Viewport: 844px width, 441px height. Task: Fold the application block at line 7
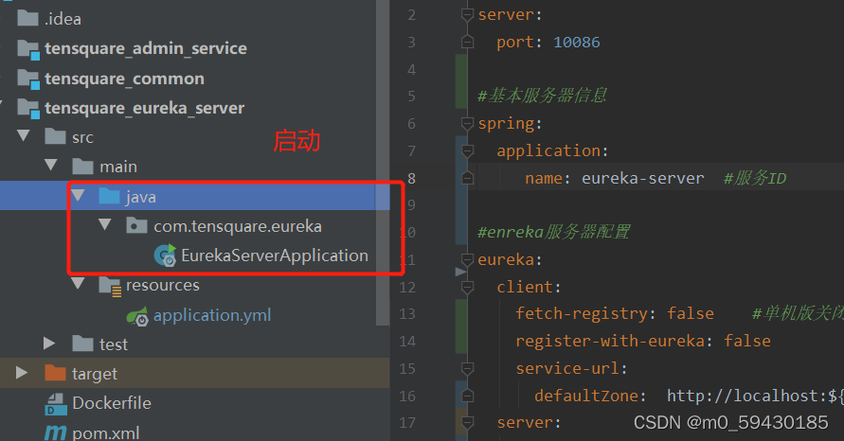[x=467, y=150]
